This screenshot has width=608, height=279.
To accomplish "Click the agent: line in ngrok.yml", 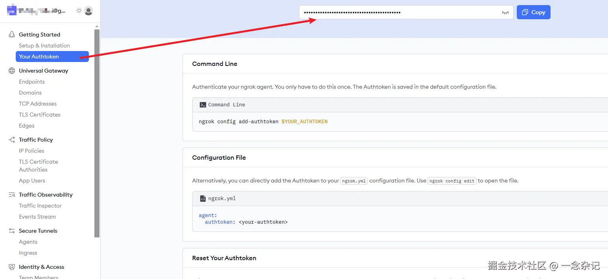I will tap(208, 215).
